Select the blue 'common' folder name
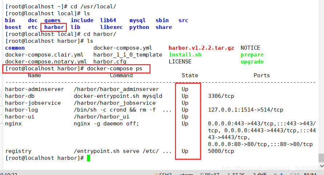 (15, 48)
